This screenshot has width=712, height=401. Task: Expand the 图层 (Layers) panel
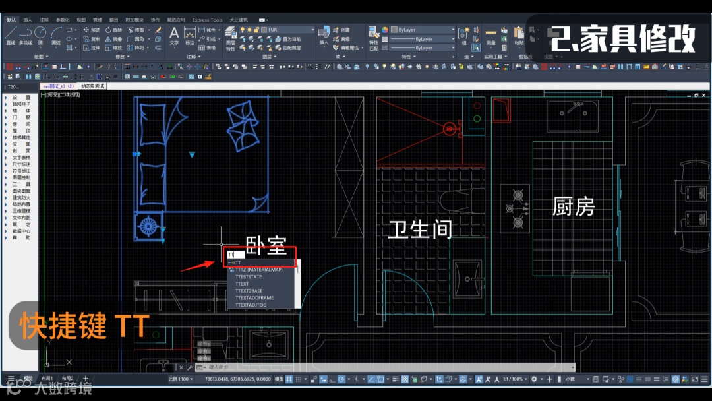270,57
